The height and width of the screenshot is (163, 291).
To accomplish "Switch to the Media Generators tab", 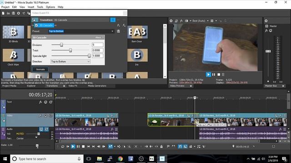I will (x=97, y=86).
